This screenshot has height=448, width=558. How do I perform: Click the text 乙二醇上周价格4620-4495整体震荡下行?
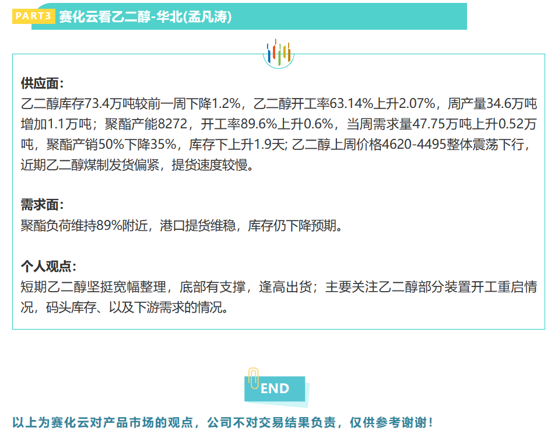pos(408,144)
